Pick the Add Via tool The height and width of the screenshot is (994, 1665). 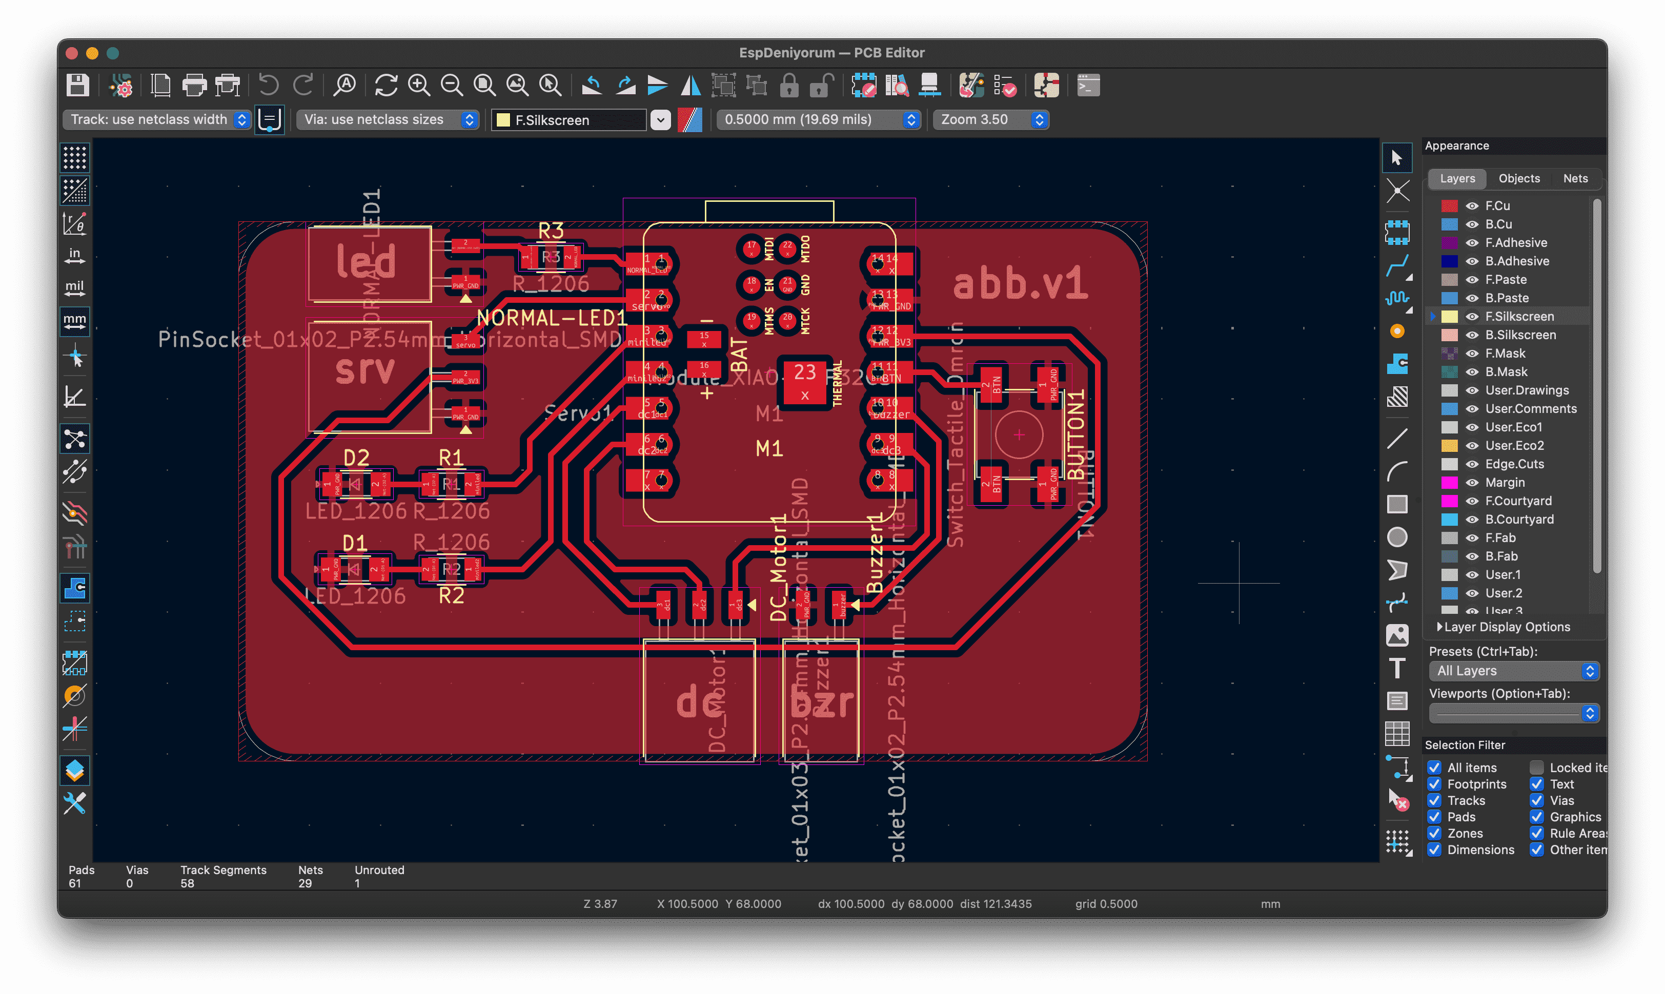click(1397, 332)
